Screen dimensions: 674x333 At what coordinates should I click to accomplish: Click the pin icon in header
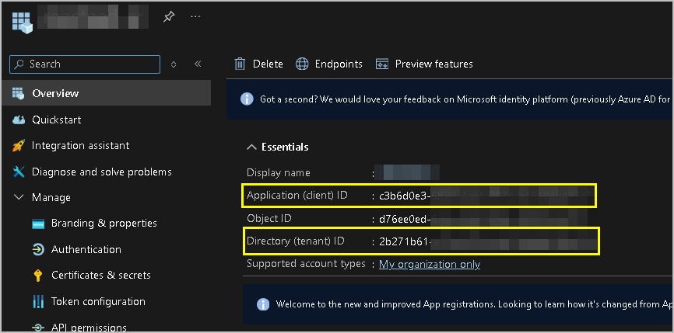[168, 16]
